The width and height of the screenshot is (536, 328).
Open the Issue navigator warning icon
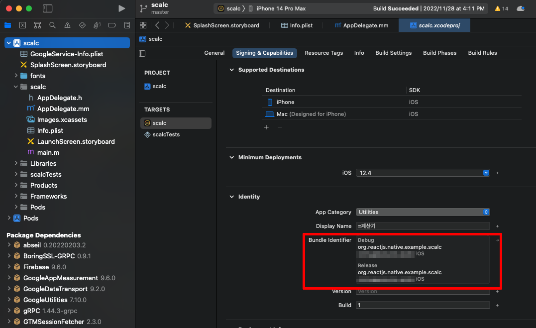point(67,25)
